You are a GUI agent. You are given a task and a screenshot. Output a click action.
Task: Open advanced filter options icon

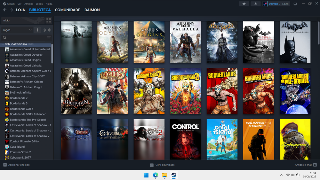coord(49,38)
